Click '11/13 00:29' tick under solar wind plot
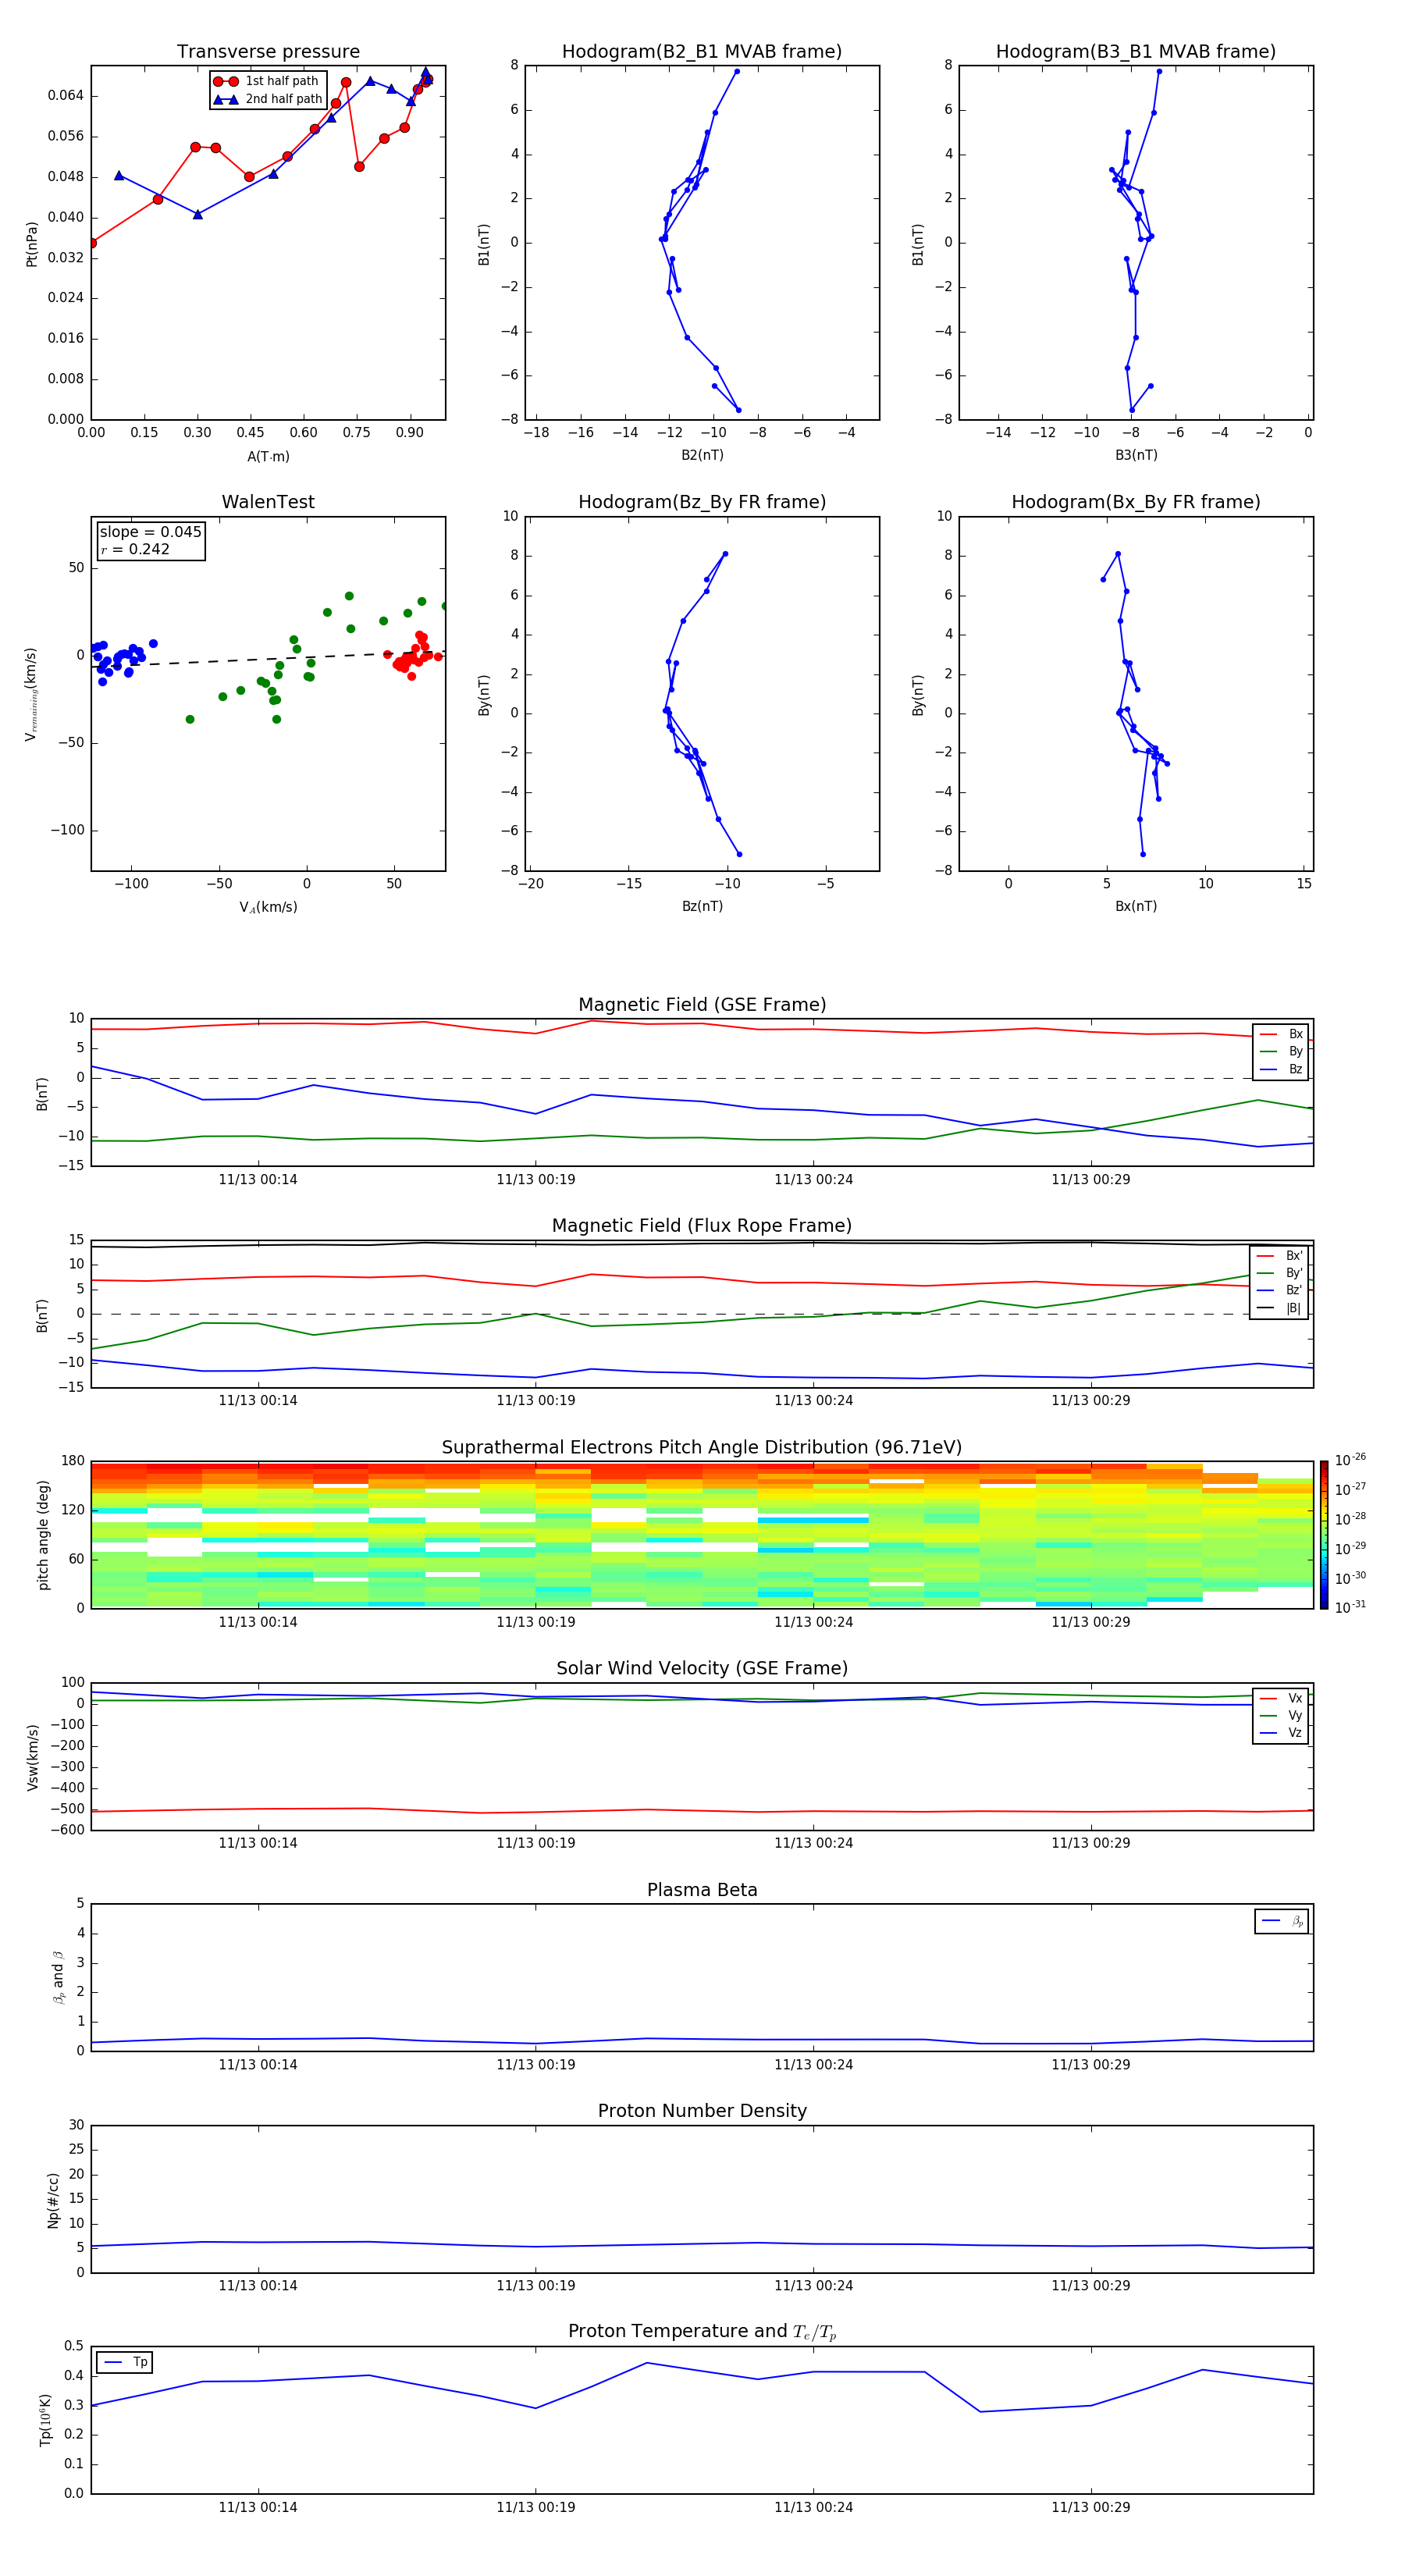Image resolution: width=1405 pixels, height=2576 pixels. (x=1090, y=1843)
